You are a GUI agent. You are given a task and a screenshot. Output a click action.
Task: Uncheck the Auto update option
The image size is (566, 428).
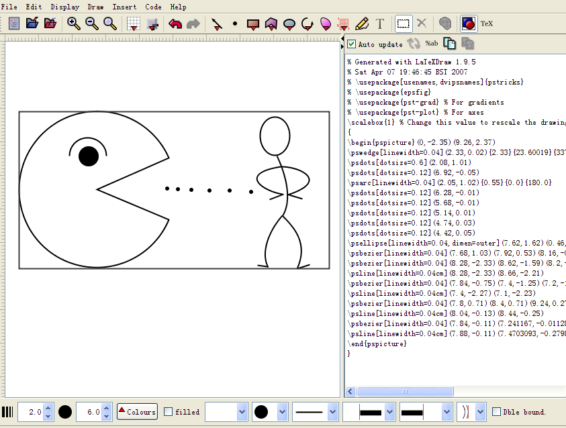(x=350, y=43)
